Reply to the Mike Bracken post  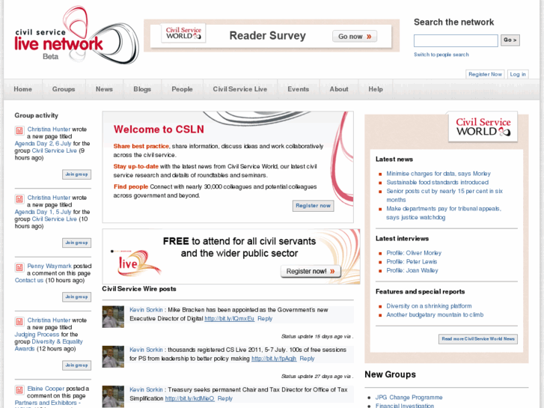coord(265,319)
